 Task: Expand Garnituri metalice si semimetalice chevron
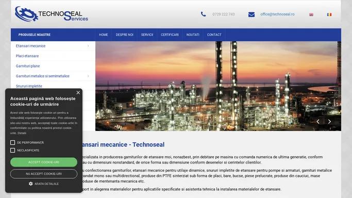pos(88,76)
